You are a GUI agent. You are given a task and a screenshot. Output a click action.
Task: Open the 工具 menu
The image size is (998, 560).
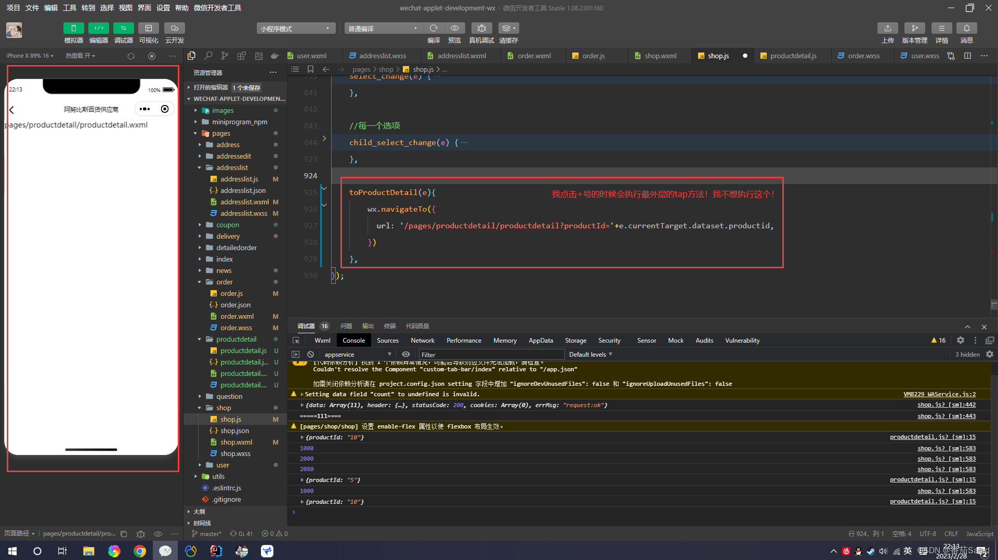(70, 8)
